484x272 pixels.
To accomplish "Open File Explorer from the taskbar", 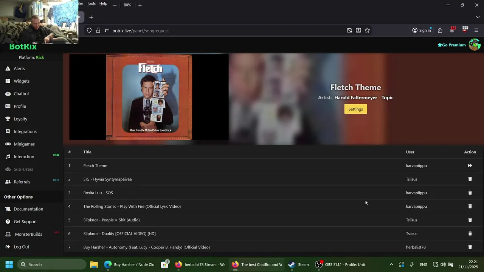I will [x=94, y=264].
